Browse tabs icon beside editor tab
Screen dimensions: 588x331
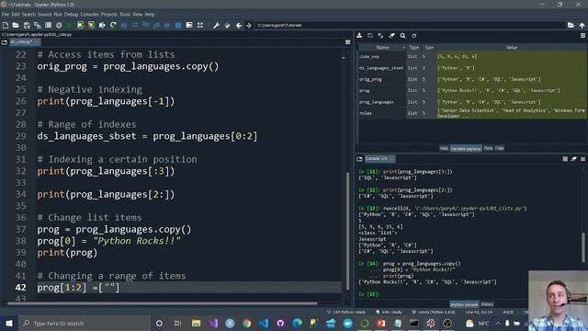point(5,42)
